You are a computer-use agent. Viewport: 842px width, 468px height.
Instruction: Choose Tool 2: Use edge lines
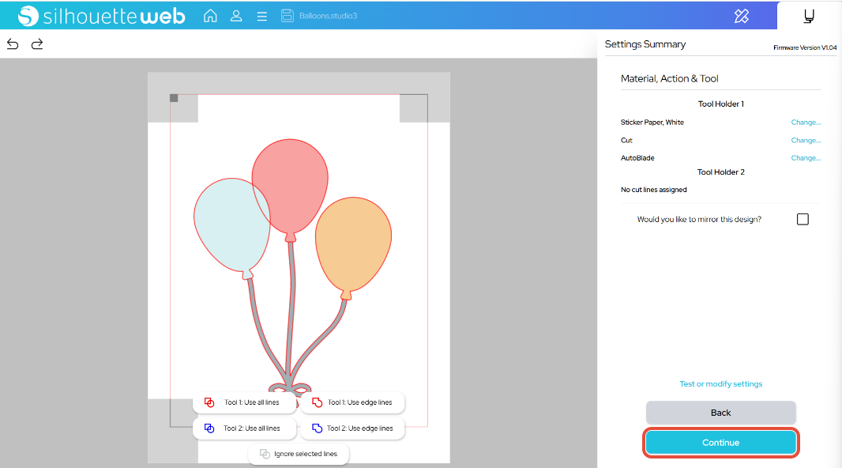pyautogui.click(x=352, y=428)
